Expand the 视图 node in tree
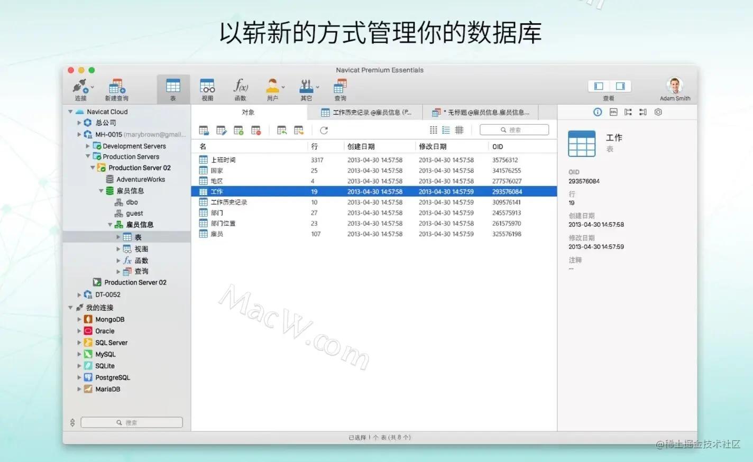 pyautogui.click(x=118, y=249)
